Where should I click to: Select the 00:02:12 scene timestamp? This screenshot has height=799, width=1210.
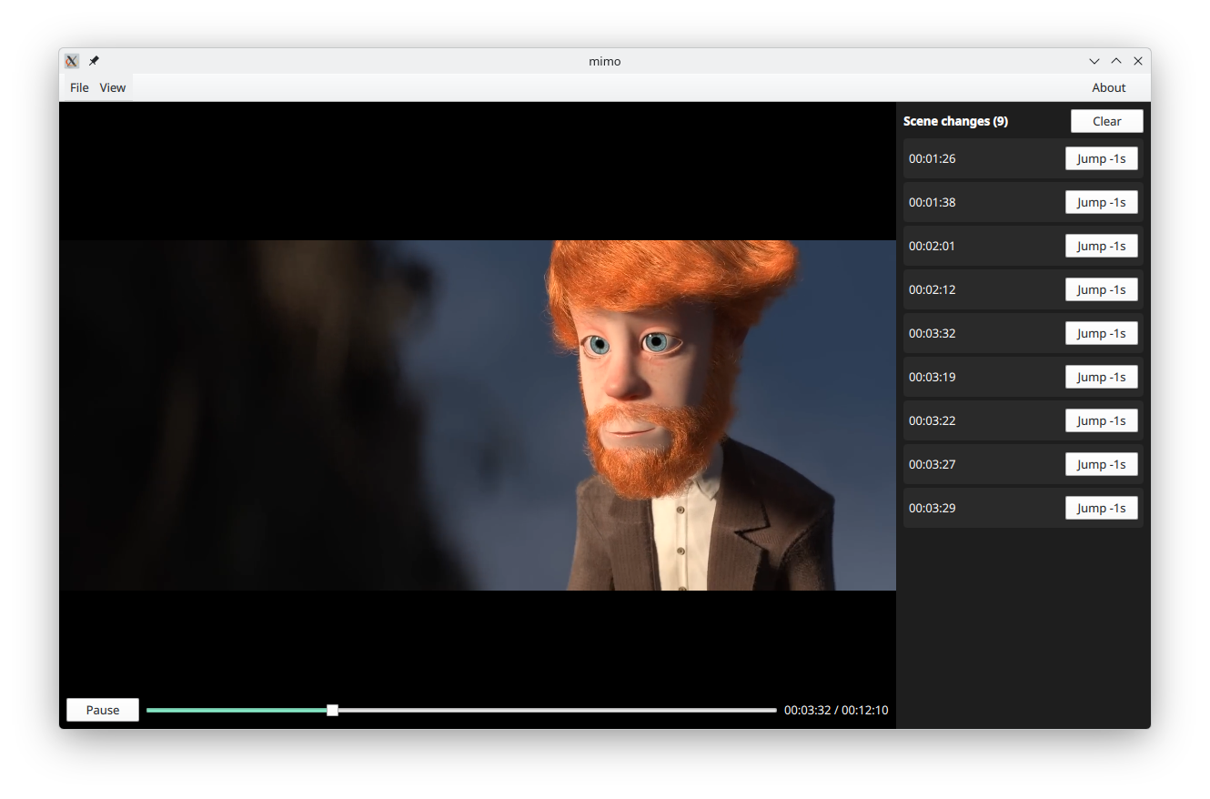(932, 289)
